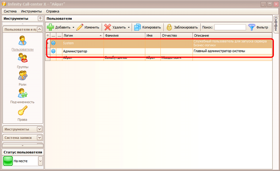
Task: Open the Система menu
Action: (x=10, y=11)
